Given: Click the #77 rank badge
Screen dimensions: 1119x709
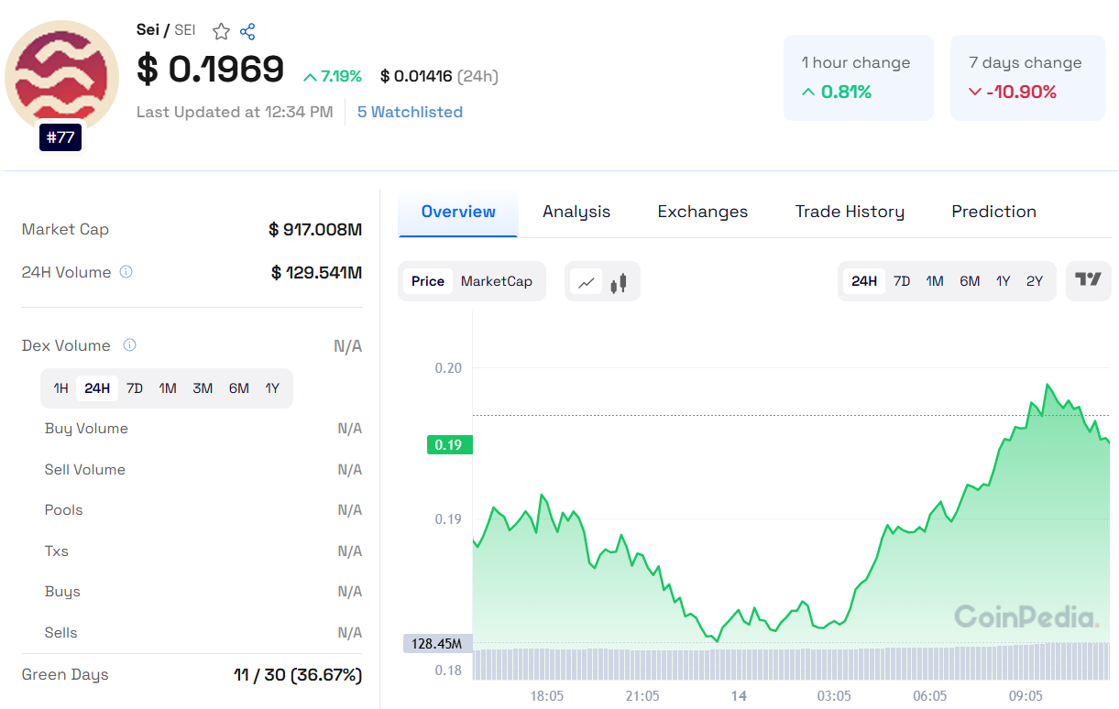Looking at the screenshot, I should pyautogui.click(x=60, y=137).
